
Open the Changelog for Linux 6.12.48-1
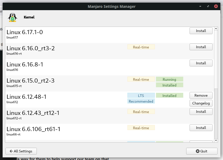click(x=201, y=103)
